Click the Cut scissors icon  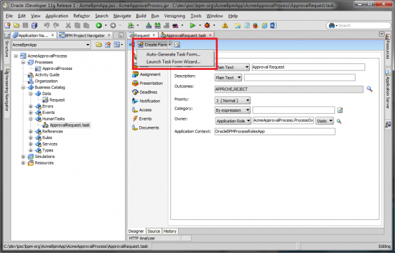[68, 25]
